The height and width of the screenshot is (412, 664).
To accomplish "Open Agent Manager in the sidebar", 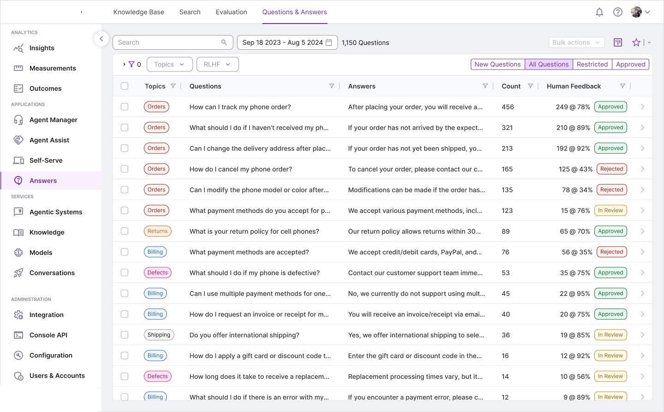I will click(x=53, y=120).
